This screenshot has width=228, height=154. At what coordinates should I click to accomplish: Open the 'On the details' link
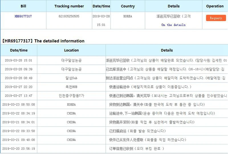click(x=174, y=25)
